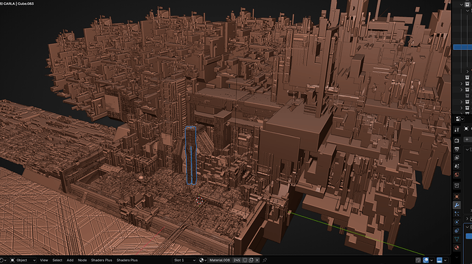This screenshot has height=264, width=472.
Task: Select the highlighted blue row in outliner
Action: [x=462, y=47]
